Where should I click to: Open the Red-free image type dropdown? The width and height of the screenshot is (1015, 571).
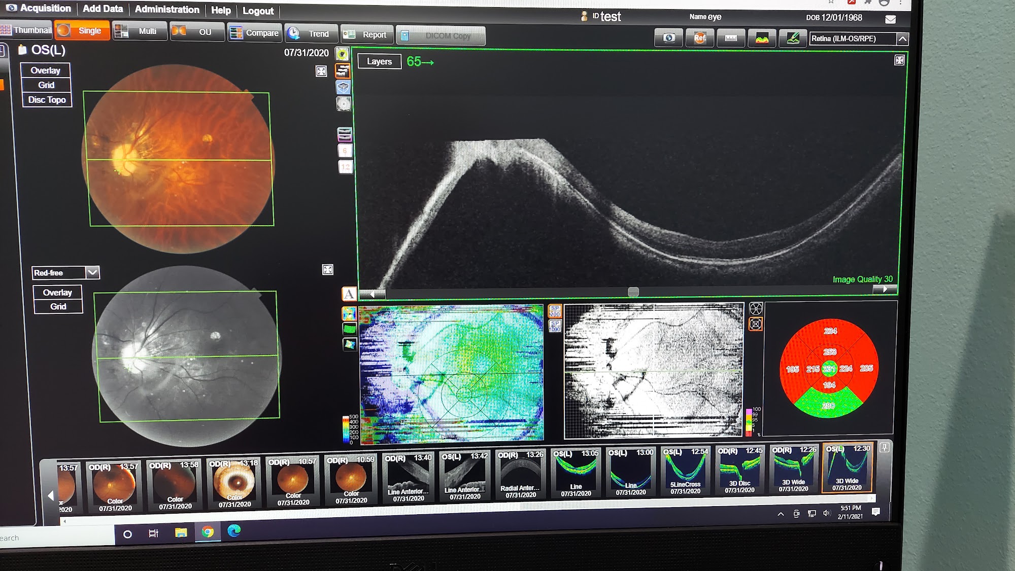(92, 272)
